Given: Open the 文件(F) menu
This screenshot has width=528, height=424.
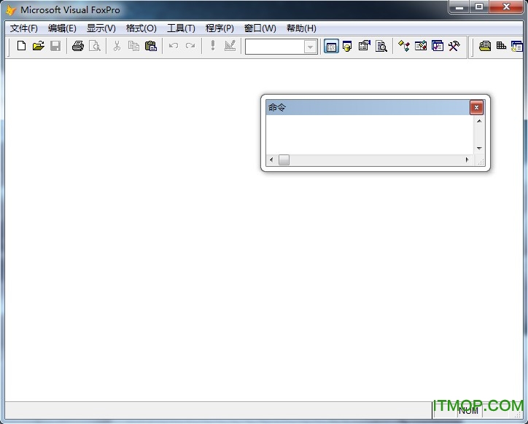Looking at the screenshot, I should click(23, 28).
